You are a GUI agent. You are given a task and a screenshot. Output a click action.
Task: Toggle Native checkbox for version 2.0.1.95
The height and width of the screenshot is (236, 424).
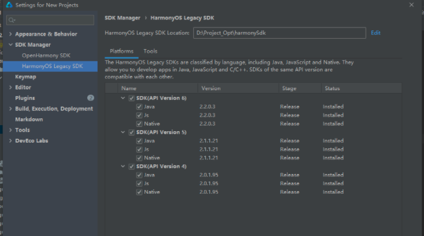pyautogui.click(x=139, y=192)
